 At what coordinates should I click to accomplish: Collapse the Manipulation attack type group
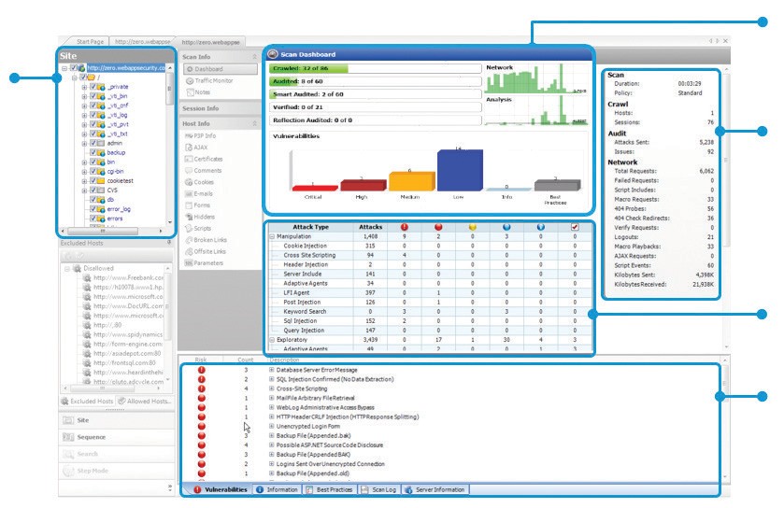(270, 237)
